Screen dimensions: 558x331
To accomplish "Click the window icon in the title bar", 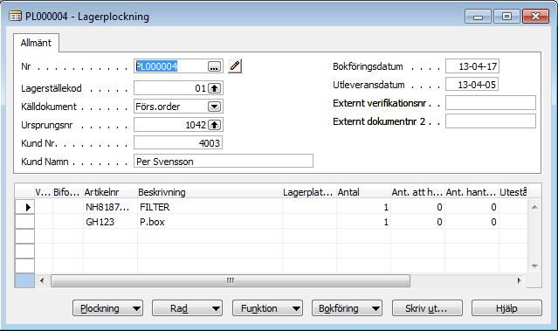I will pyautogui.click(x=15, y=16).
